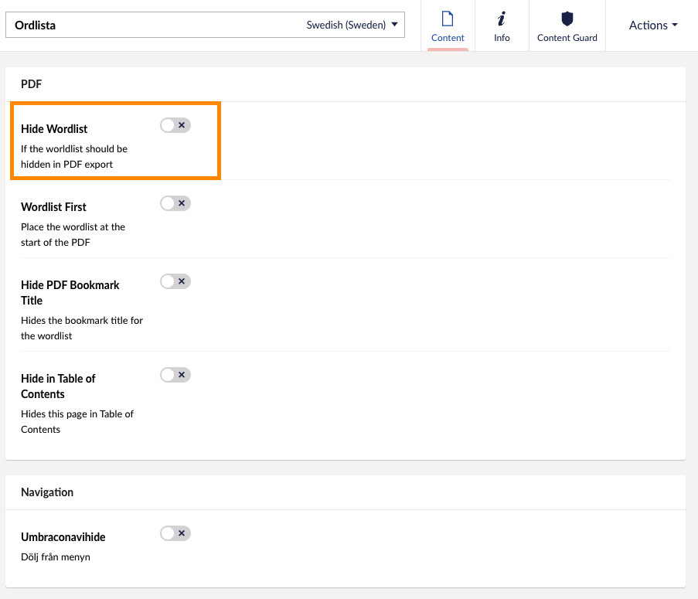This screenshot has height=599, width=698.
Task: Click the PDF group header
Action: [x=32, y=84]
